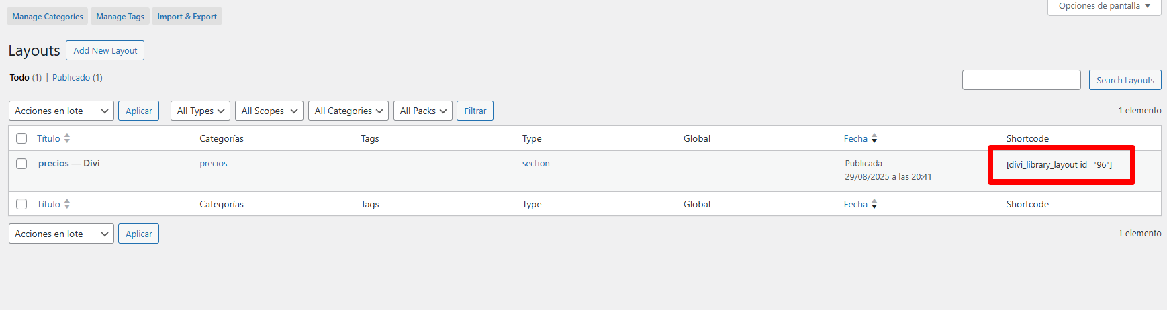
Task: Click sort arrows beside bottom Fecha header
Action: (x=874, y=204)
